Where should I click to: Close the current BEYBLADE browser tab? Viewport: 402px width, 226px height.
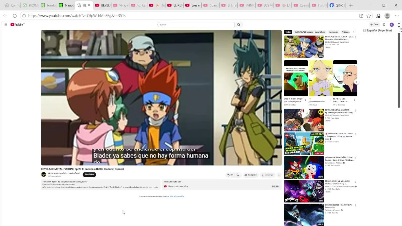pyautogui.click(x=89, y=5)
